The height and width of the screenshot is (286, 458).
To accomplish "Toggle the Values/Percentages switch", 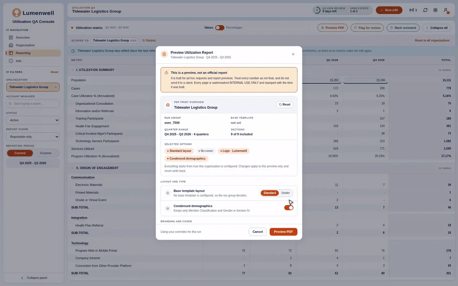I will (x=219, y=27).
